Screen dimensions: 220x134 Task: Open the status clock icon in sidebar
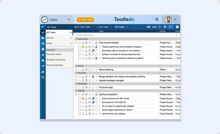point(43,66)
